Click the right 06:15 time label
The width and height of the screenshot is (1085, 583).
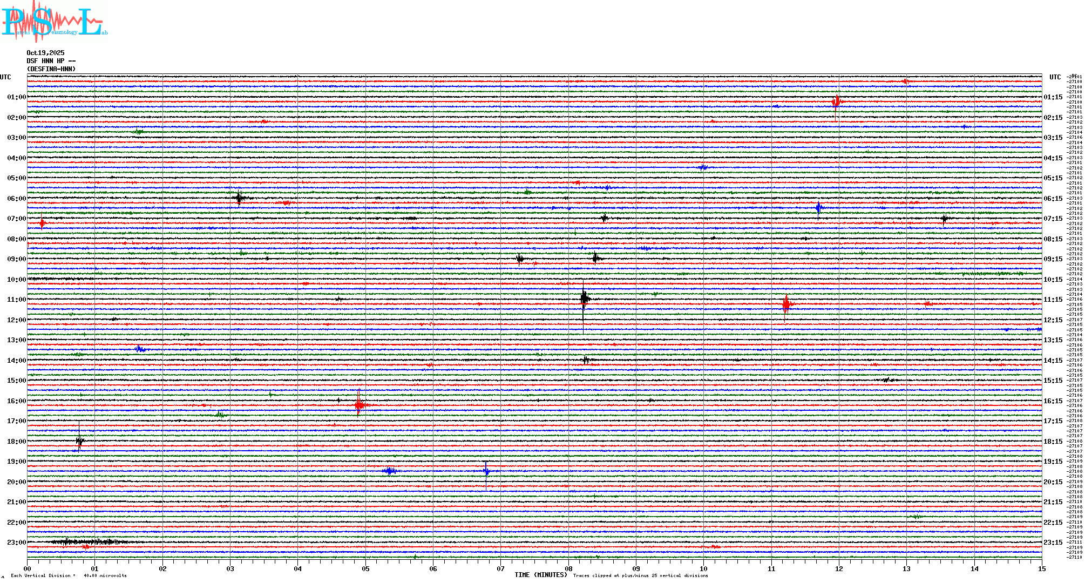[1053, 199]
